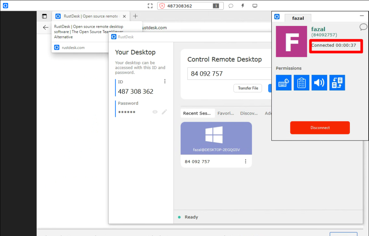Open the lightning actions menu in the toolbar
The image size is (369, 236).
click(243, 6)
